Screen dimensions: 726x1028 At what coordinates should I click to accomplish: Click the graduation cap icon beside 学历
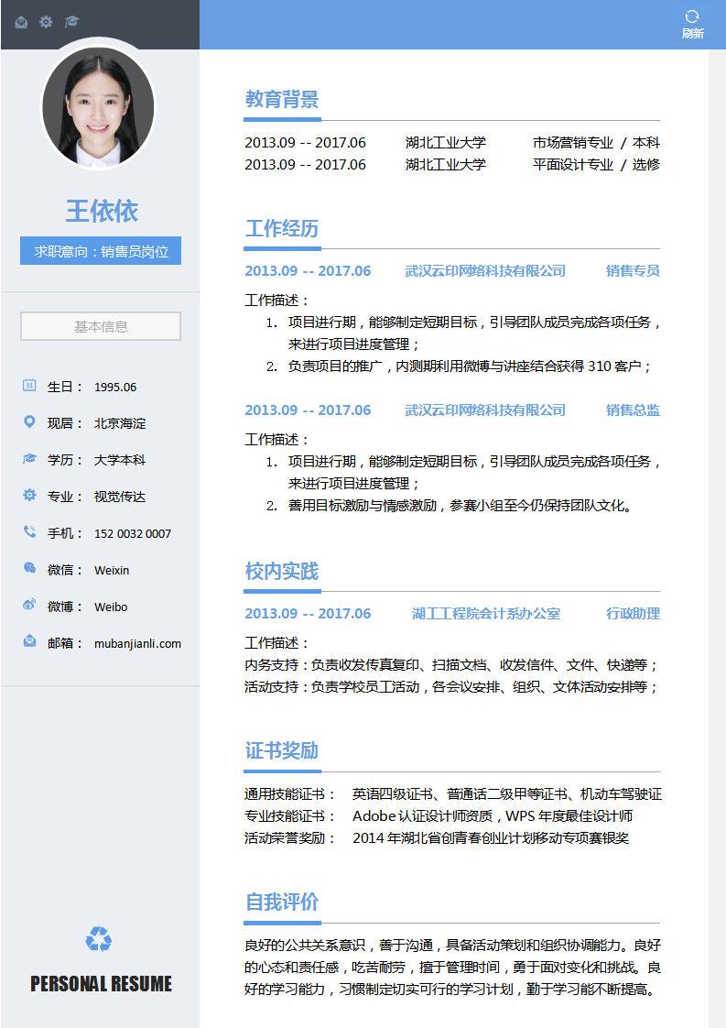pos(29,459)
